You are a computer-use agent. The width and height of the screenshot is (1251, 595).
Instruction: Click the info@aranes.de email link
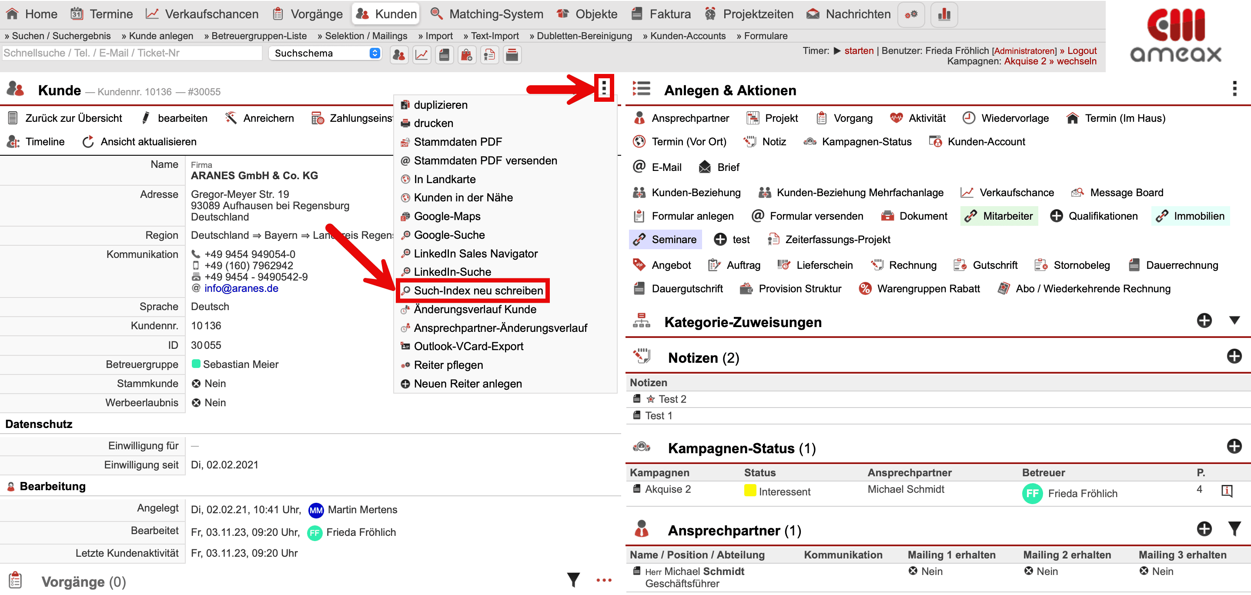[241, 288]
